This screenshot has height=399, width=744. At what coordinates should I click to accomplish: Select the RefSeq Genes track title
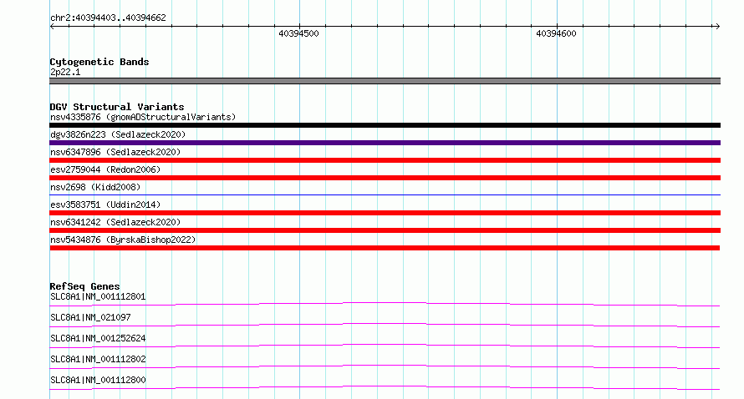click(84, 286)
